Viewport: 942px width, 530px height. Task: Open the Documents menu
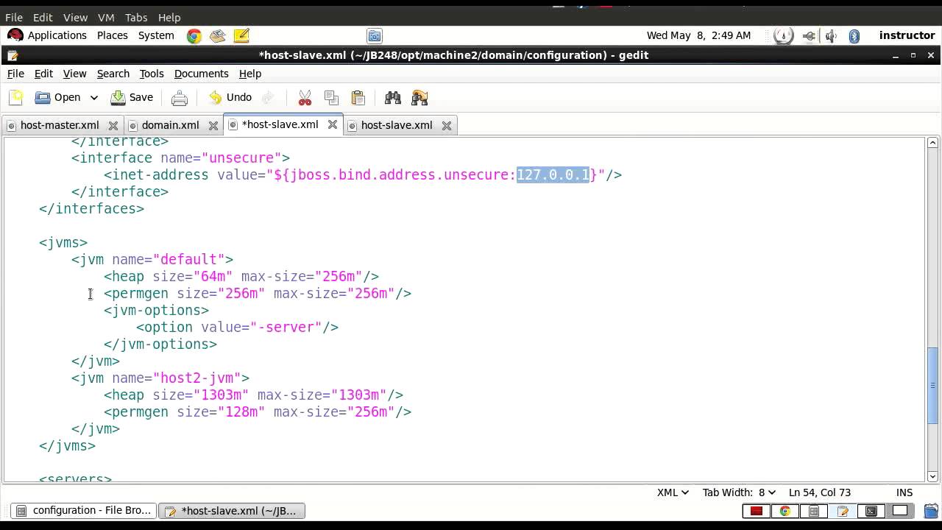click(x=201, y=74)
